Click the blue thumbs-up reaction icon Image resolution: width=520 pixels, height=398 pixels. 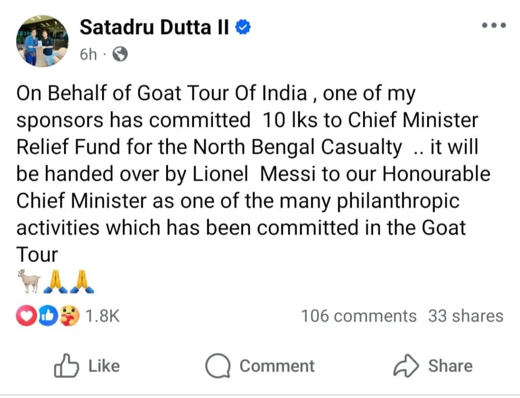pyautogui.click(x=47, y=316)
